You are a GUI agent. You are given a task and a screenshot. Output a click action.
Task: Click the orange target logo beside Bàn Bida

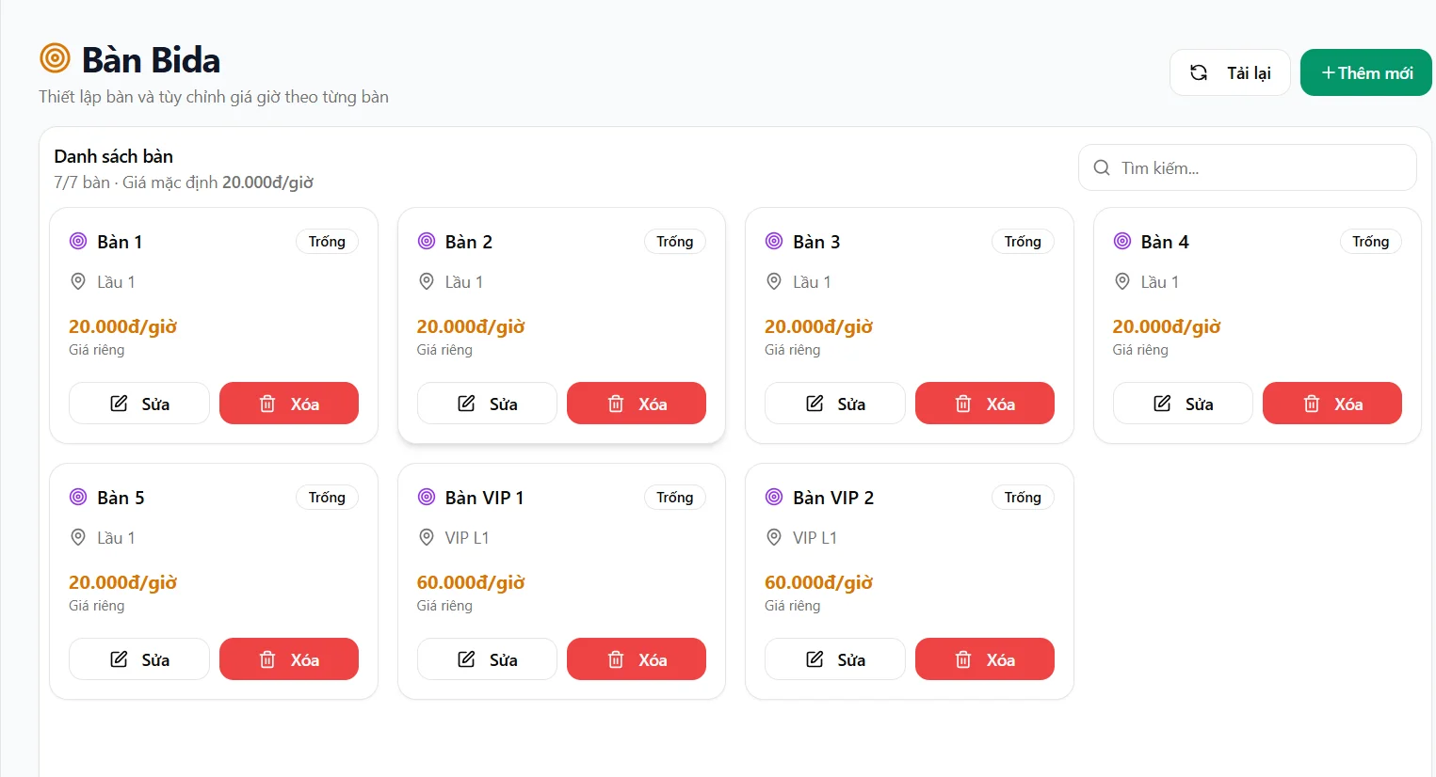tap(55, 58)
